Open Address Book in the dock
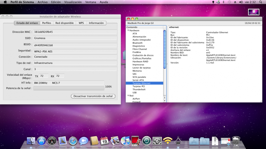Screen dimensions: 266x149 (x=94, y=141)
